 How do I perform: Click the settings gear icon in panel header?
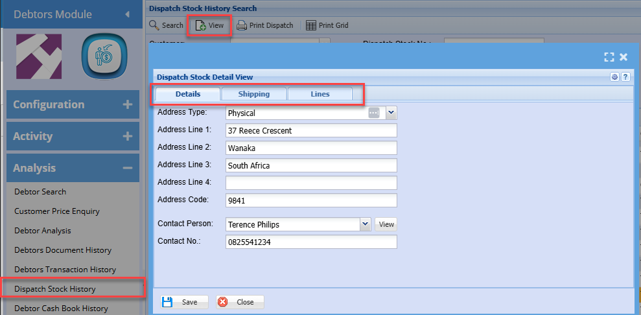point(614,77)
